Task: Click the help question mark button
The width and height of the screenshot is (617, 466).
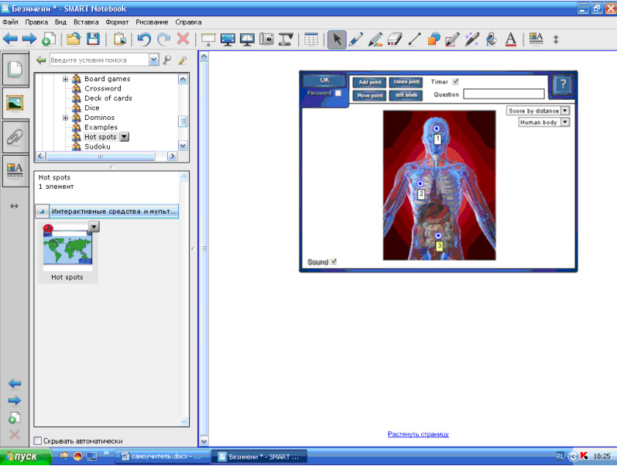Action: (563, 85)
